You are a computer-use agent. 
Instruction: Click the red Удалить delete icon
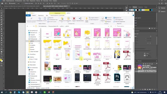[x=74, y=19]
